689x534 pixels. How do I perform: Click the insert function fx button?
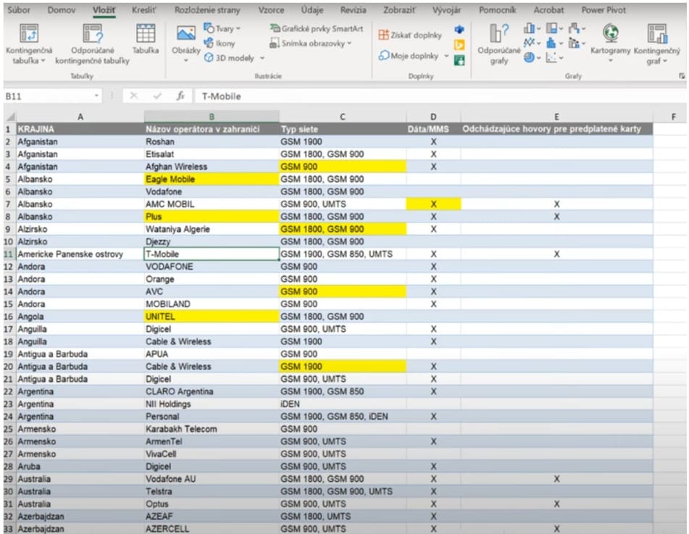180,96
